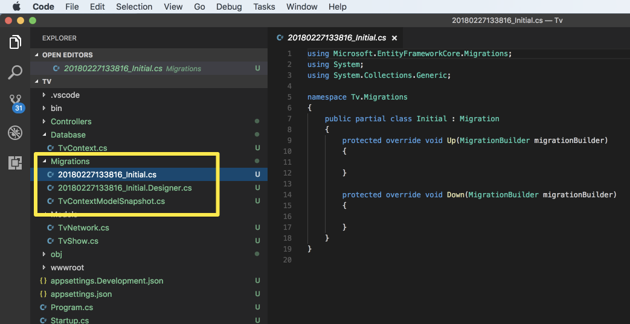630x324 pixels.
Task: Open the View menu
Action: click(173, 7)
